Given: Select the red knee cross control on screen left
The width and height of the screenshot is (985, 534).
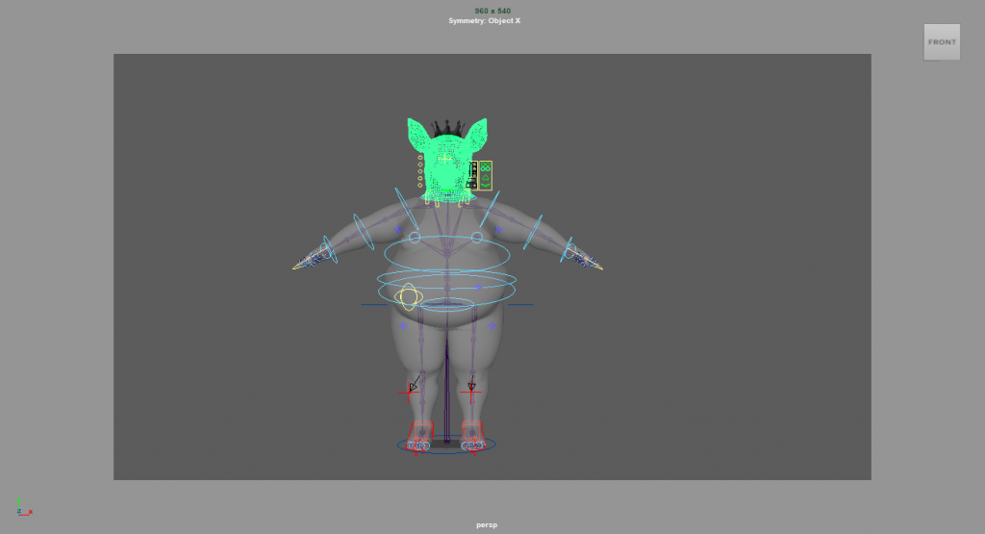Looking at the screenshot, I should 408,394.
